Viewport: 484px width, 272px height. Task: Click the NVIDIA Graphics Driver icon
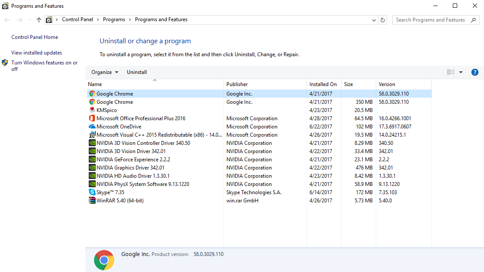tap(92, 167)
